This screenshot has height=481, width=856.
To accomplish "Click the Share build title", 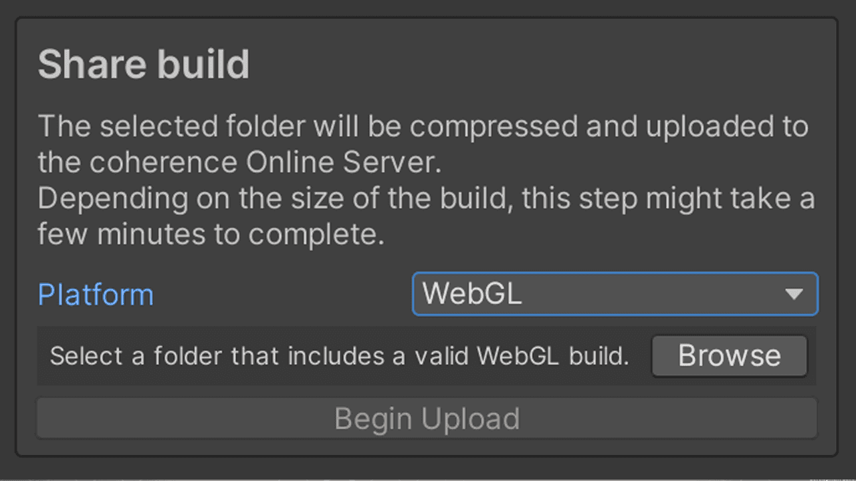I will click(143, 63).
